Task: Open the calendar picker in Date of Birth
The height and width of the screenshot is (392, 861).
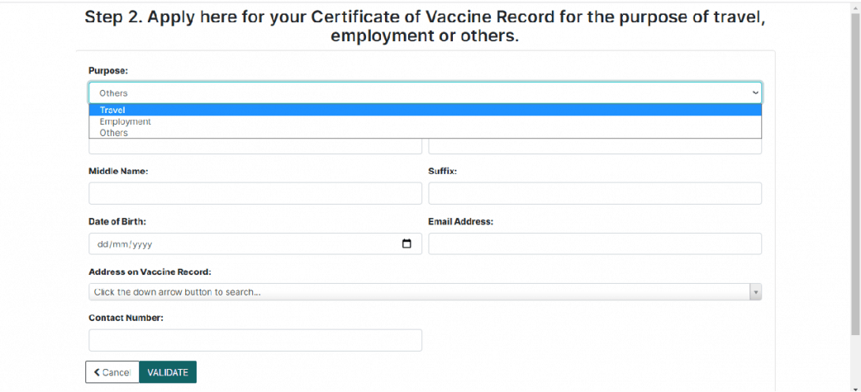Action: click(x=407, y=244)
